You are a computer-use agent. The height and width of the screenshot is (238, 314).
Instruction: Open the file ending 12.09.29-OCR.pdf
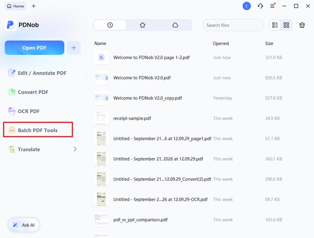tap(160, 199)
